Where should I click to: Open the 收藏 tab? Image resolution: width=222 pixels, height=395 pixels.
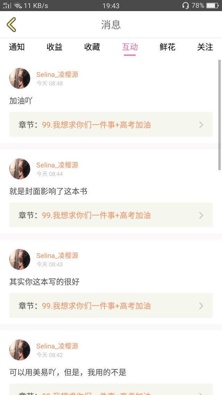tap(92, 47)
